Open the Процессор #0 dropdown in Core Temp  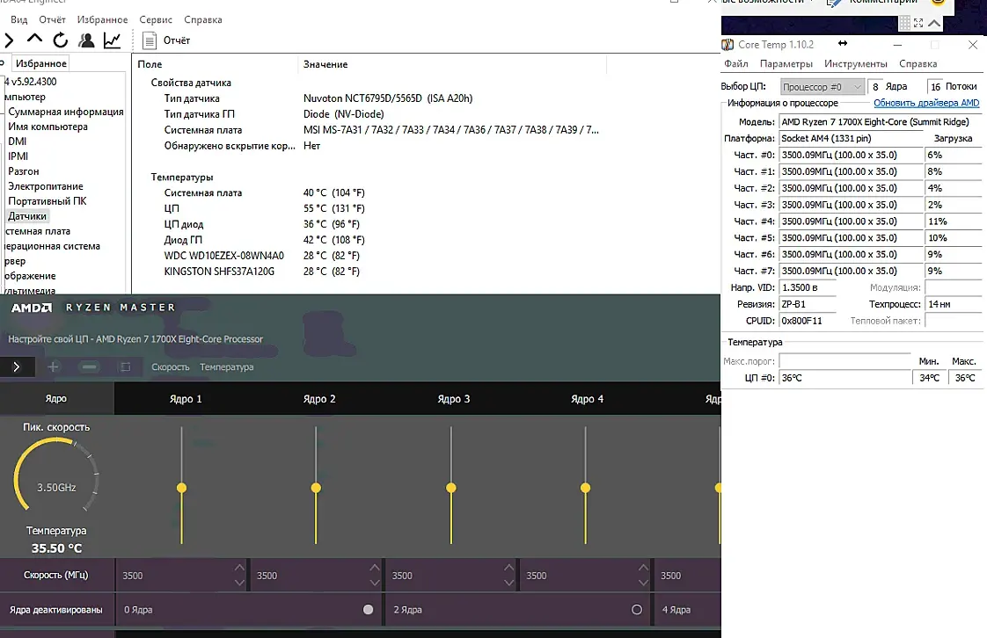coord(822,87)
